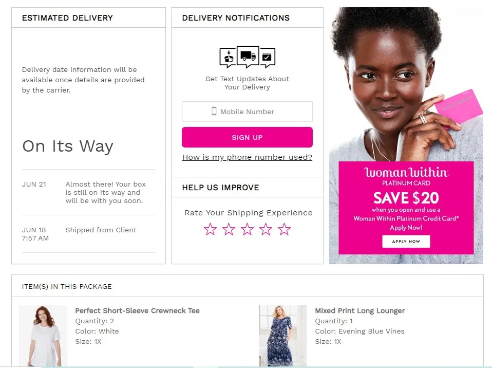The image size is (492, 368).
Task: Focus the Mobile Number input field
Action: (x=247, y=112)
